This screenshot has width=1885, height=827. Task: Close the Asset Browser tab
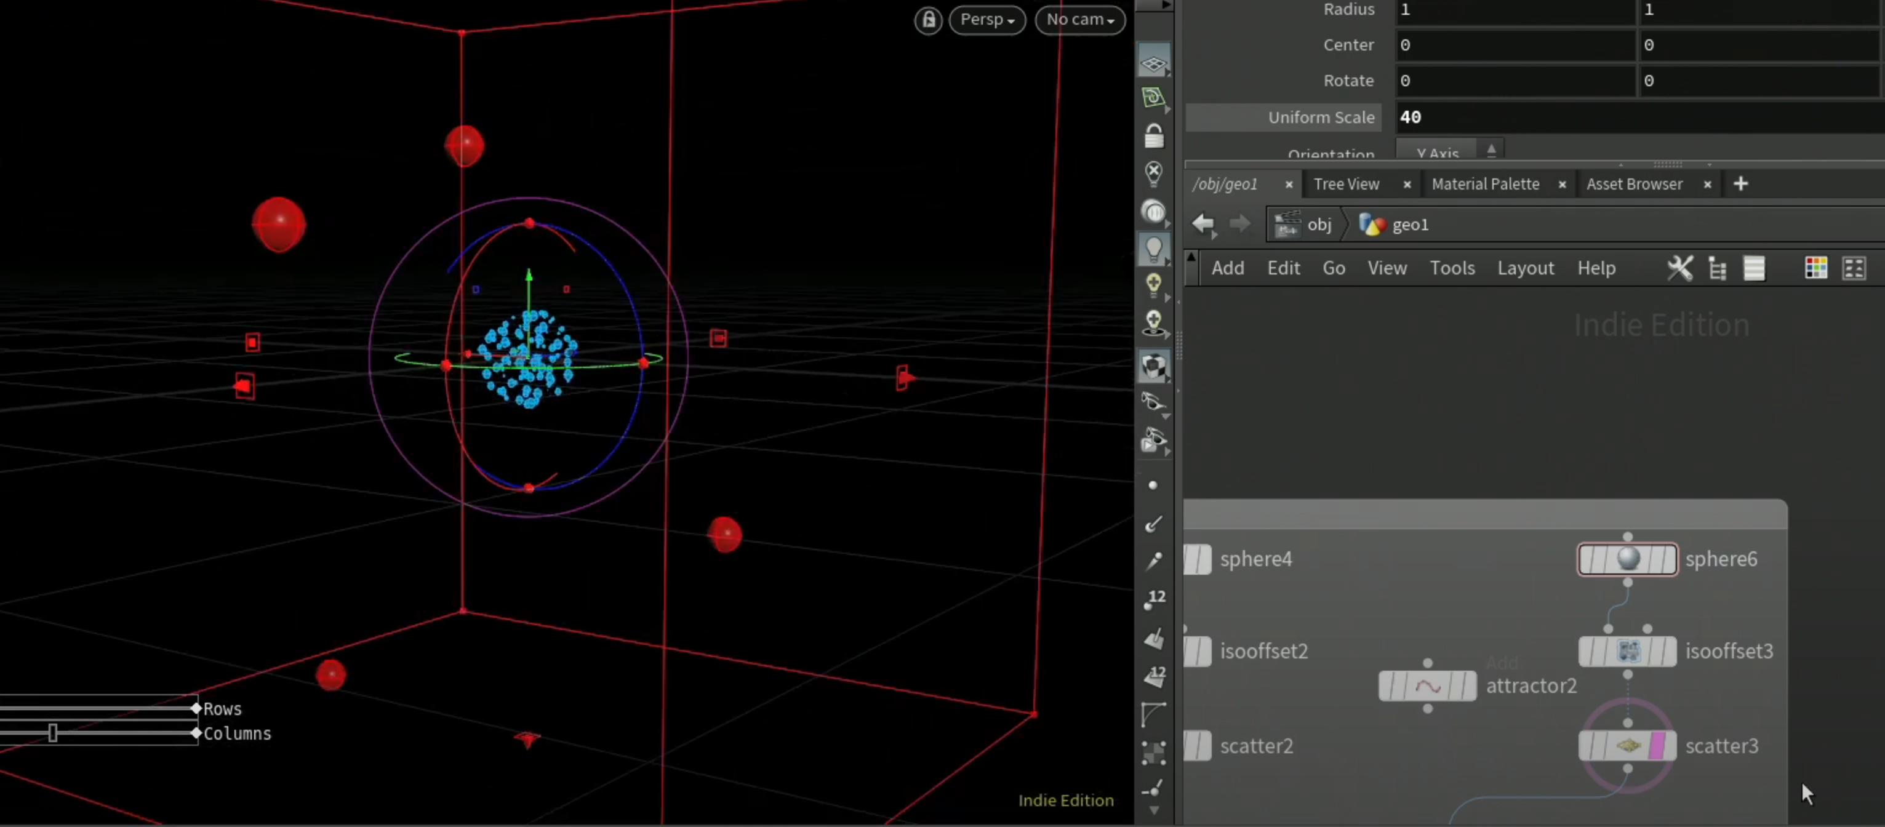tap(1707, 185)
